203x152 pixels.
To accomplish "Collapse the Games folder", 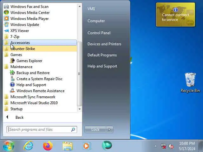I will coord(40,55).
